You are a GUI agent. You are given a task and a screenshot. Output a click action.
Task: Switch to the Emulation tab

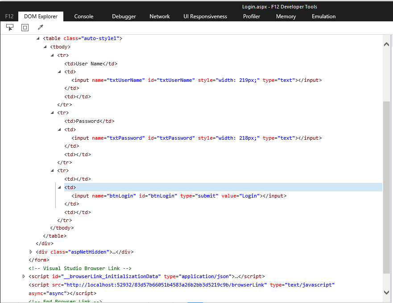coord(324,16)
